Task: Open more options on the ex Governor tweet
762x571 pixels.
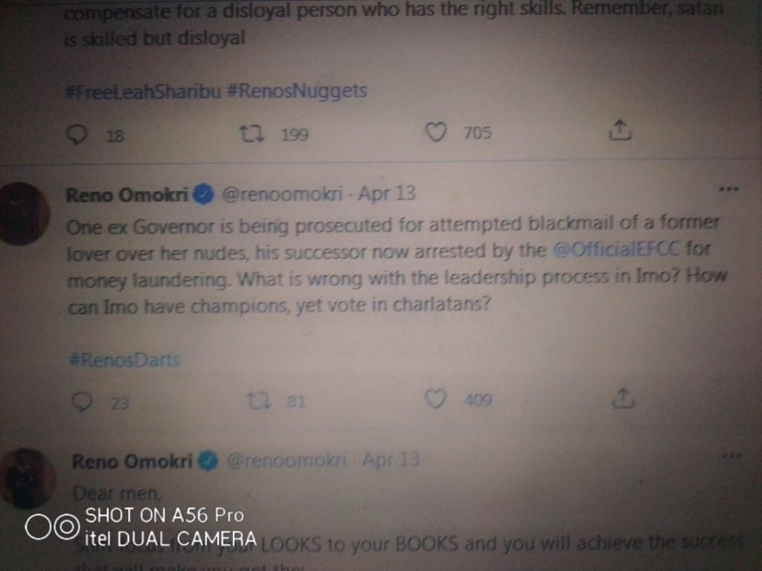Action: coord(729,190)
